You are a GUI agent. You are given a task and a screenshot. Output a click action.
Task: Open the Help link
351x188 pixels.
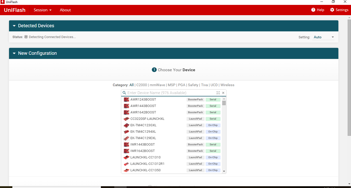pyautogui.click(x=318, y=10)
